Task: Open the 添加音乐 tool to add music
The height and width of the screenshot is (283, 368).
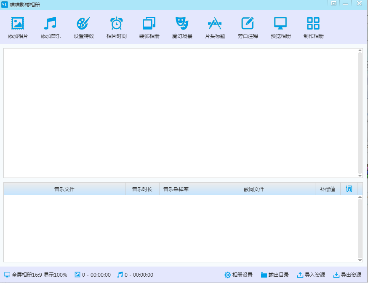Action: click(x=50, y=27)
